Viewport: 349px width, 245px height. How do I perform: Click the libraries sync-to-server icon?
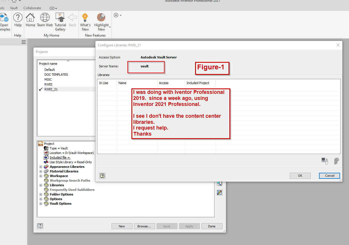pyautogui.click(x=325, y=161)
